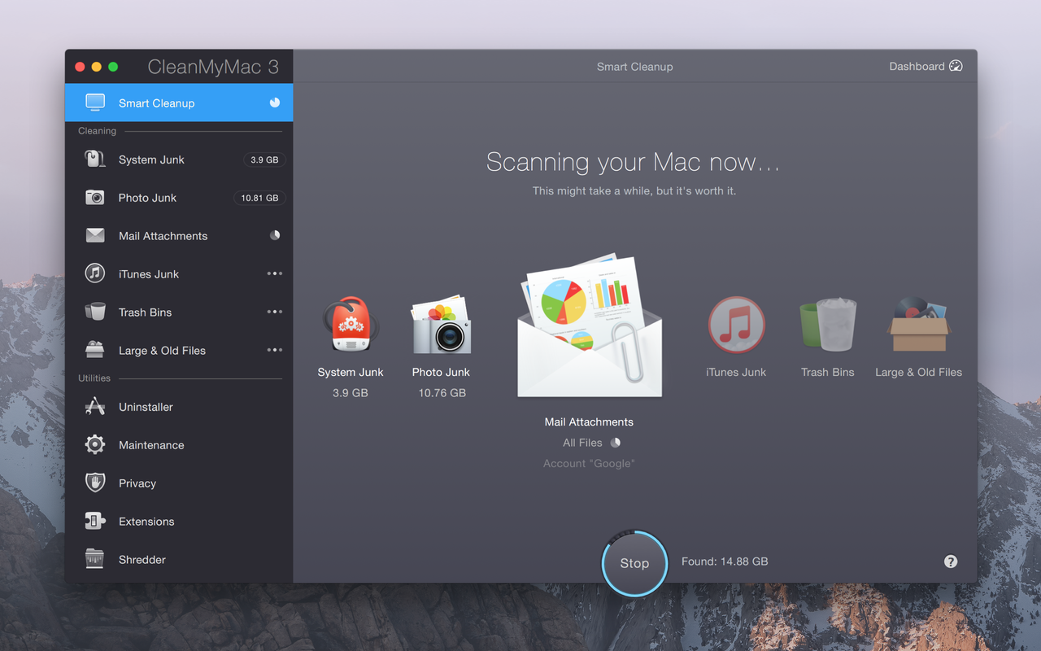The width and height of the screenshot is (1041, 651).
Task: Click the Photo Junk camera sidebar icon
Action: (x=95, y=198)
